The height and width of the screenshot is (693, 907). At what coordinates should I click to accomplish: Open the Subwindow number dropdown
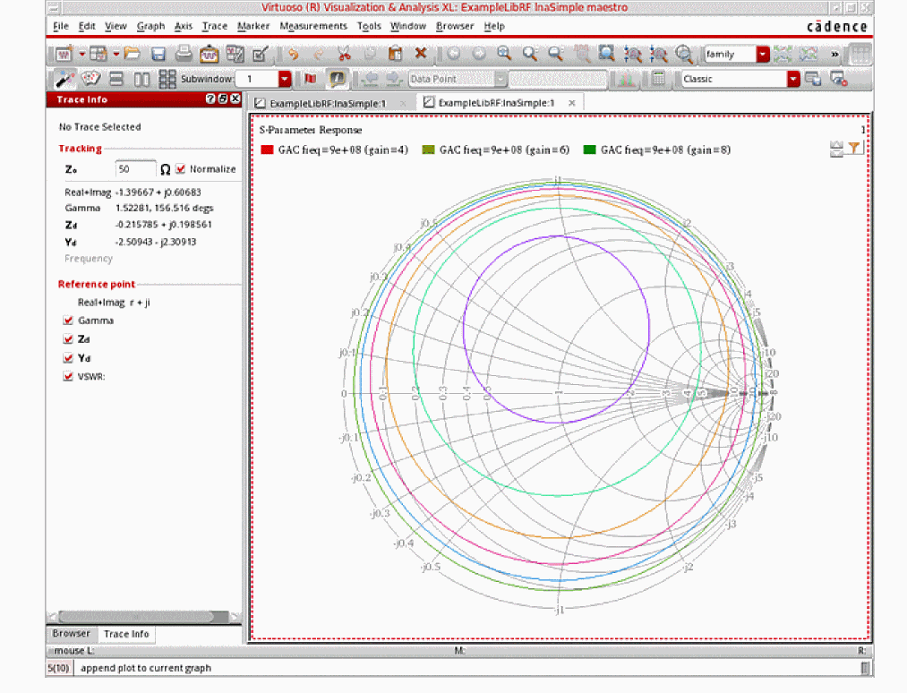click(x=285, y=79)
